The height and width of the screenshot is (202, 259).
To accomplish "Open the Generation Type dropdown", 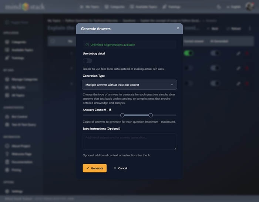I will pos(129,85).
